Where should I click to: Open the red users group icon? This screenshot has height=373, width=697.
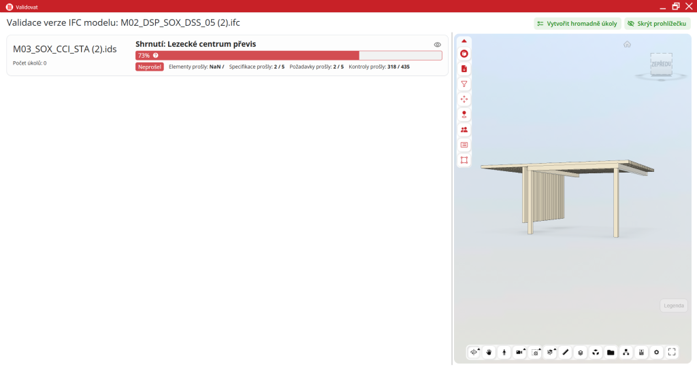pos(464,129)
